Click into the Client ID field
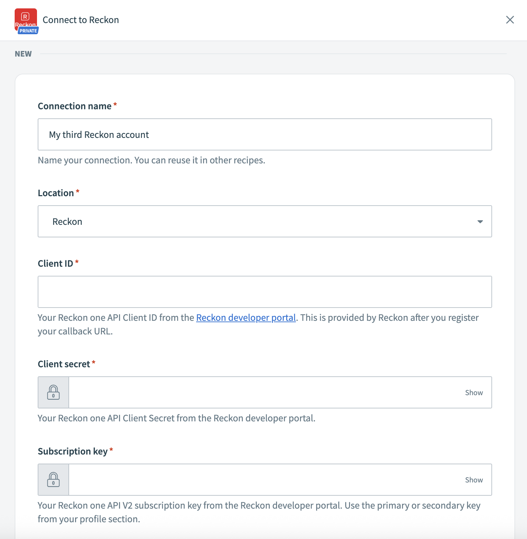Viewport: 527px width, 539px height. (x=265, y=292)
